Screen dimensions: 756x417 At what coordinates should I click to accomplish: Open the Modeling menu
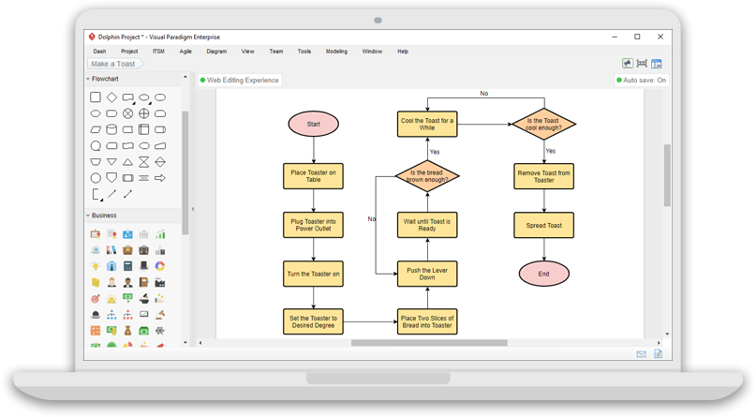pyautogui.click(x=336, y=52)
